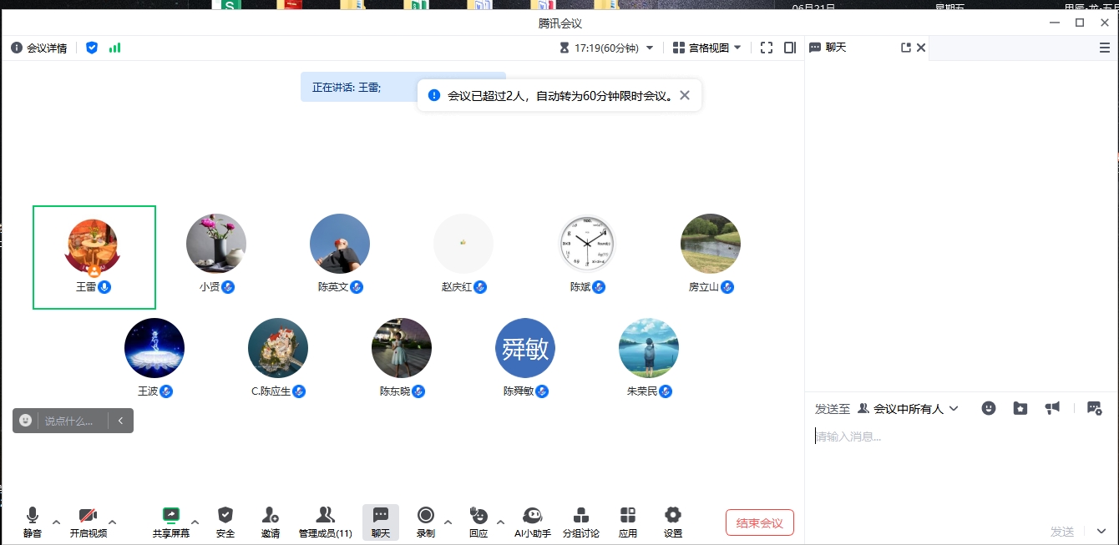Expand audio options arrow beside 静音
Viewport: 1119px width, 545px height.
(56, 522)
